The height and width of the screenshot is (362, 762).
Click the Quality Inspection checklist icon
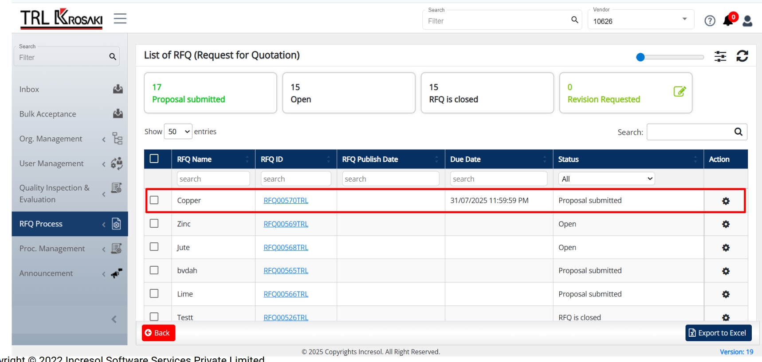coord(117,188)
